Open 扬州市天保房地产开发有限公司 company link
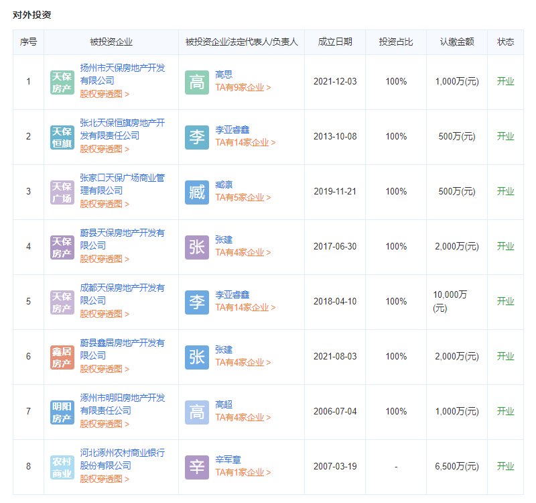 coord(123,74)
